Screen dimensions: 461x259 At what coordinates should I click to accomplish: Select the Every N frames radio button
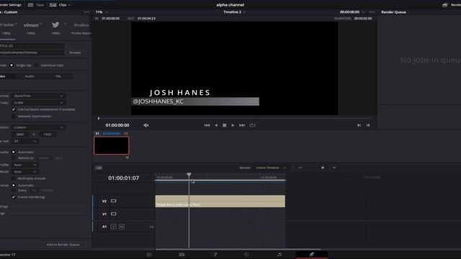(x=14, y=190)
